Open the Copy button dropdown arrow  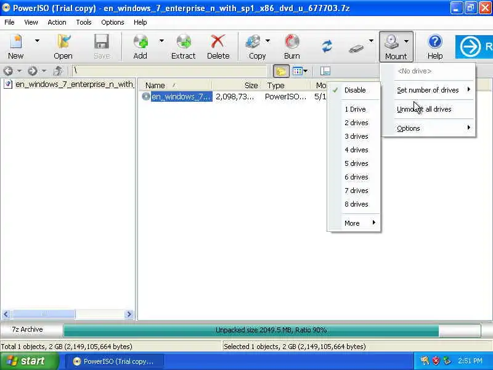[267, 41]
